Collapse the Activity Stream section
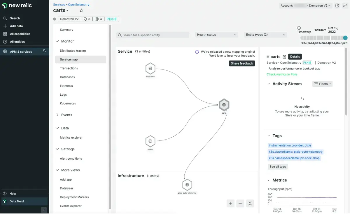350x214 pixels. 269,84
